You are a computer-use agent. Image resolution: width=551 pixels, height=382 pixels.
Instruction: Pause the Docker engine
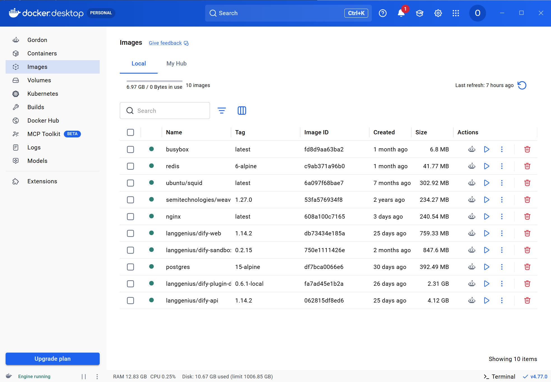coord(84,376)
